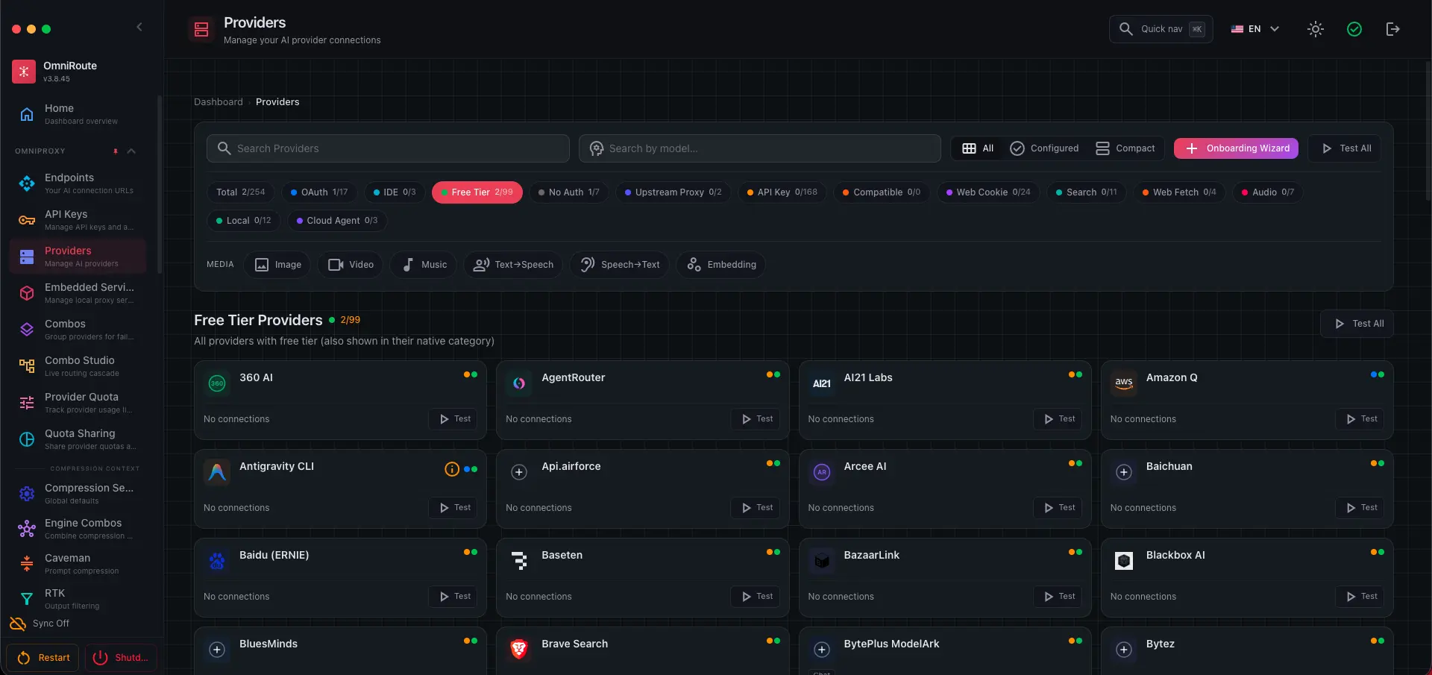
Task: Toggle the Image media filter
Action: 278,265
